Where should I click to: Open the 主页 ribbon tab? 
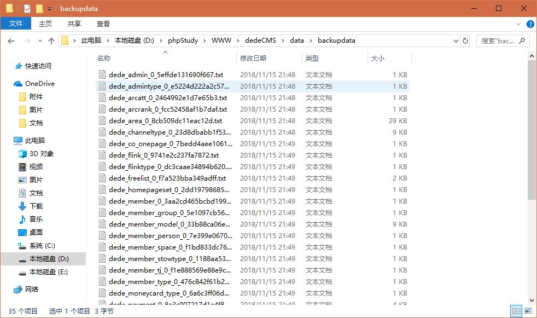tap(45, 24)
